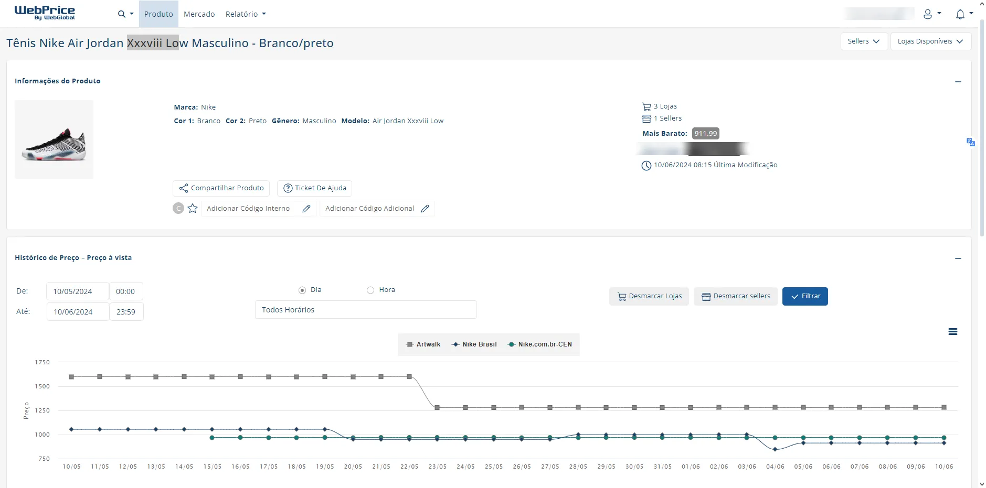The height and width of the screenshot is (488, 986).
Task: Click the Até date field 10/06/2024
Action: pyautogui.click(x=78, y=312)
